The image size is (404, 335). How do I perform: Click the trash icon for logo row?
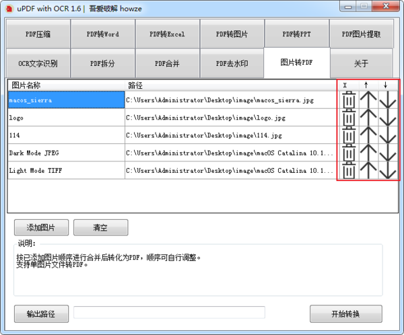(349, 117)
